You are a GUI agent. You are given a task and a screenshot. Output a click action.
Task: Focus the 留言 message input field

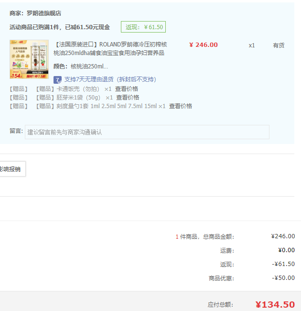point(147,132)
